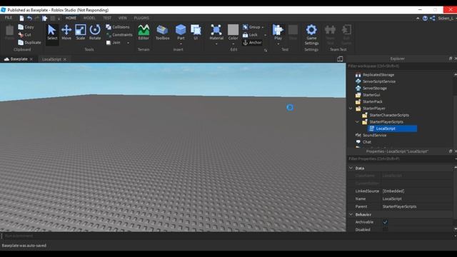Viewport: 457px width, 257px height.
Task: Open the Play mode dropdown arrow
Action: click(278, 44)
